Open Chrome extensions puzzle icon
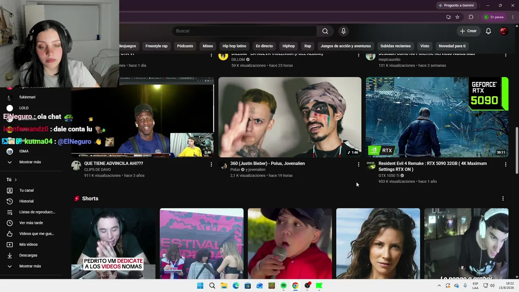The image size is (519, 292). point(471,17)
